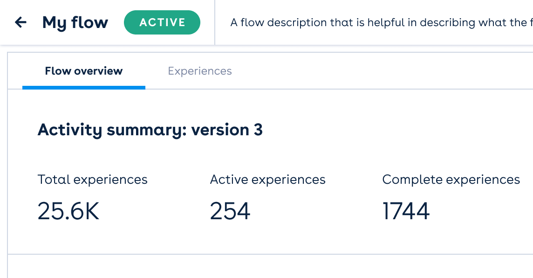Click the vertical divider beside ACTIVE badge
The width and height of the screenshot is (533, 278).
pos(215,22)
